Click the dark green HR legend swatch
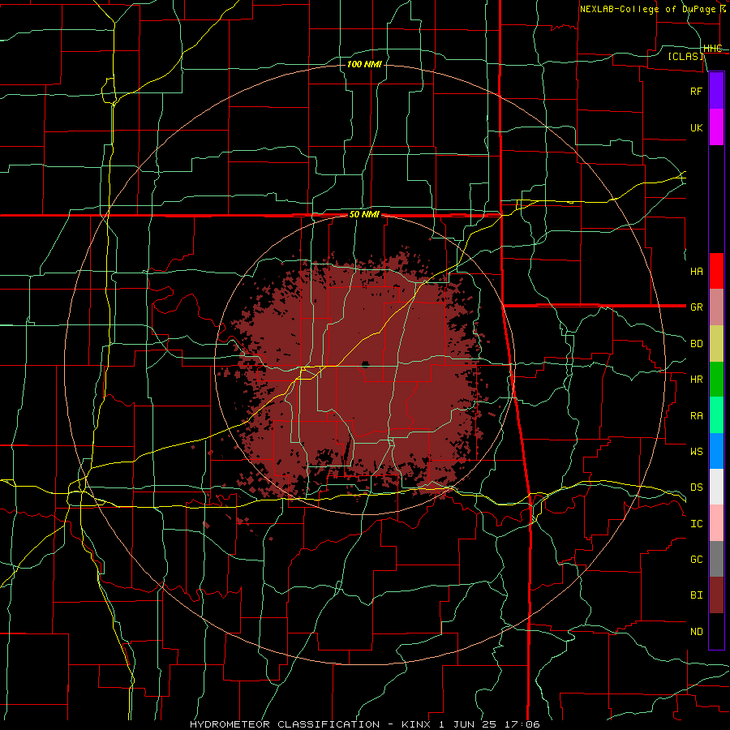The width and height of the screenshot is (730, 730). 716,380
